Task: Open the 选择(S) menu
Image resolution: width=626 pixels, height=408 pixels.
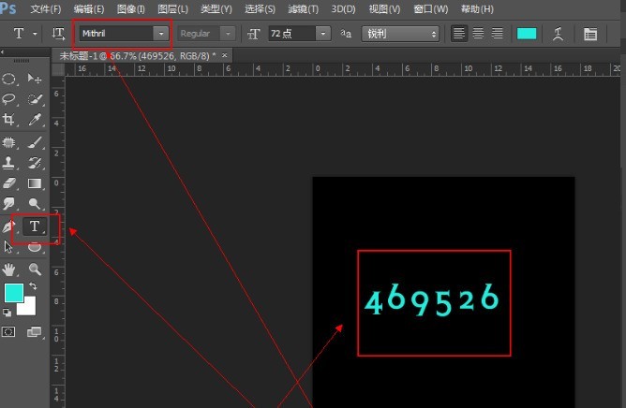Action: coord(260,8)
